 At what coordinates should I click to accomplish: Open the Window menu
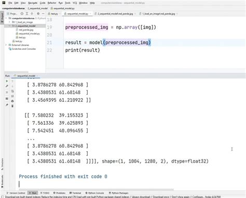point(83,3)
